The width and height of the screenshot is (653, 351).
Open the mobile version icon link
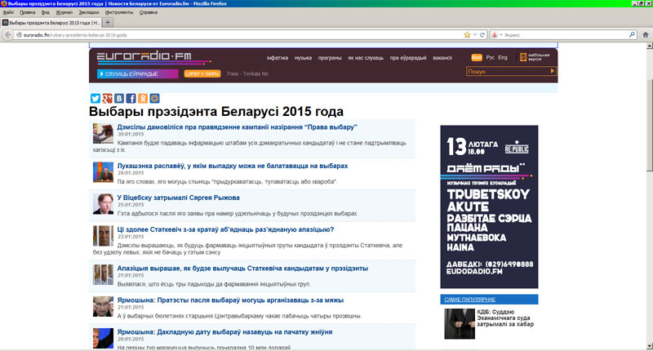[522, 58]
